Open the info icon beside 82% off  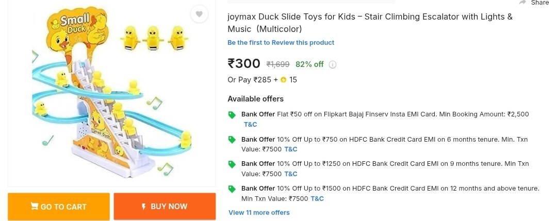click(x=333, y=65)
